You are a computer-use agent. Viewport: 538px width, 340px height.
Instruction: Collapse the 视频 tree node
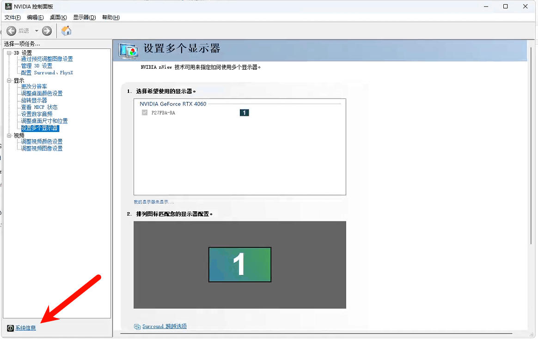point(9,136)
